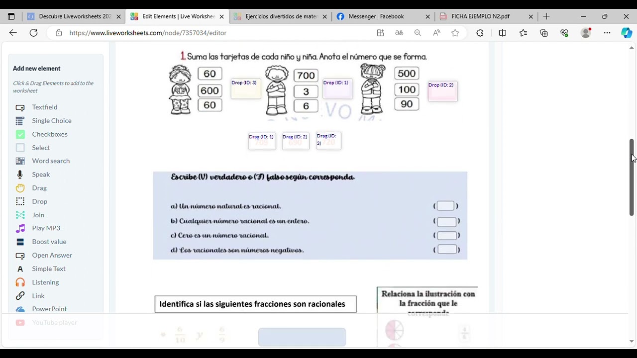Screen dimensions: 637x358
Task: Click answer box for 'Los racionales son números negativos'
Action: (x=447, y=250)
